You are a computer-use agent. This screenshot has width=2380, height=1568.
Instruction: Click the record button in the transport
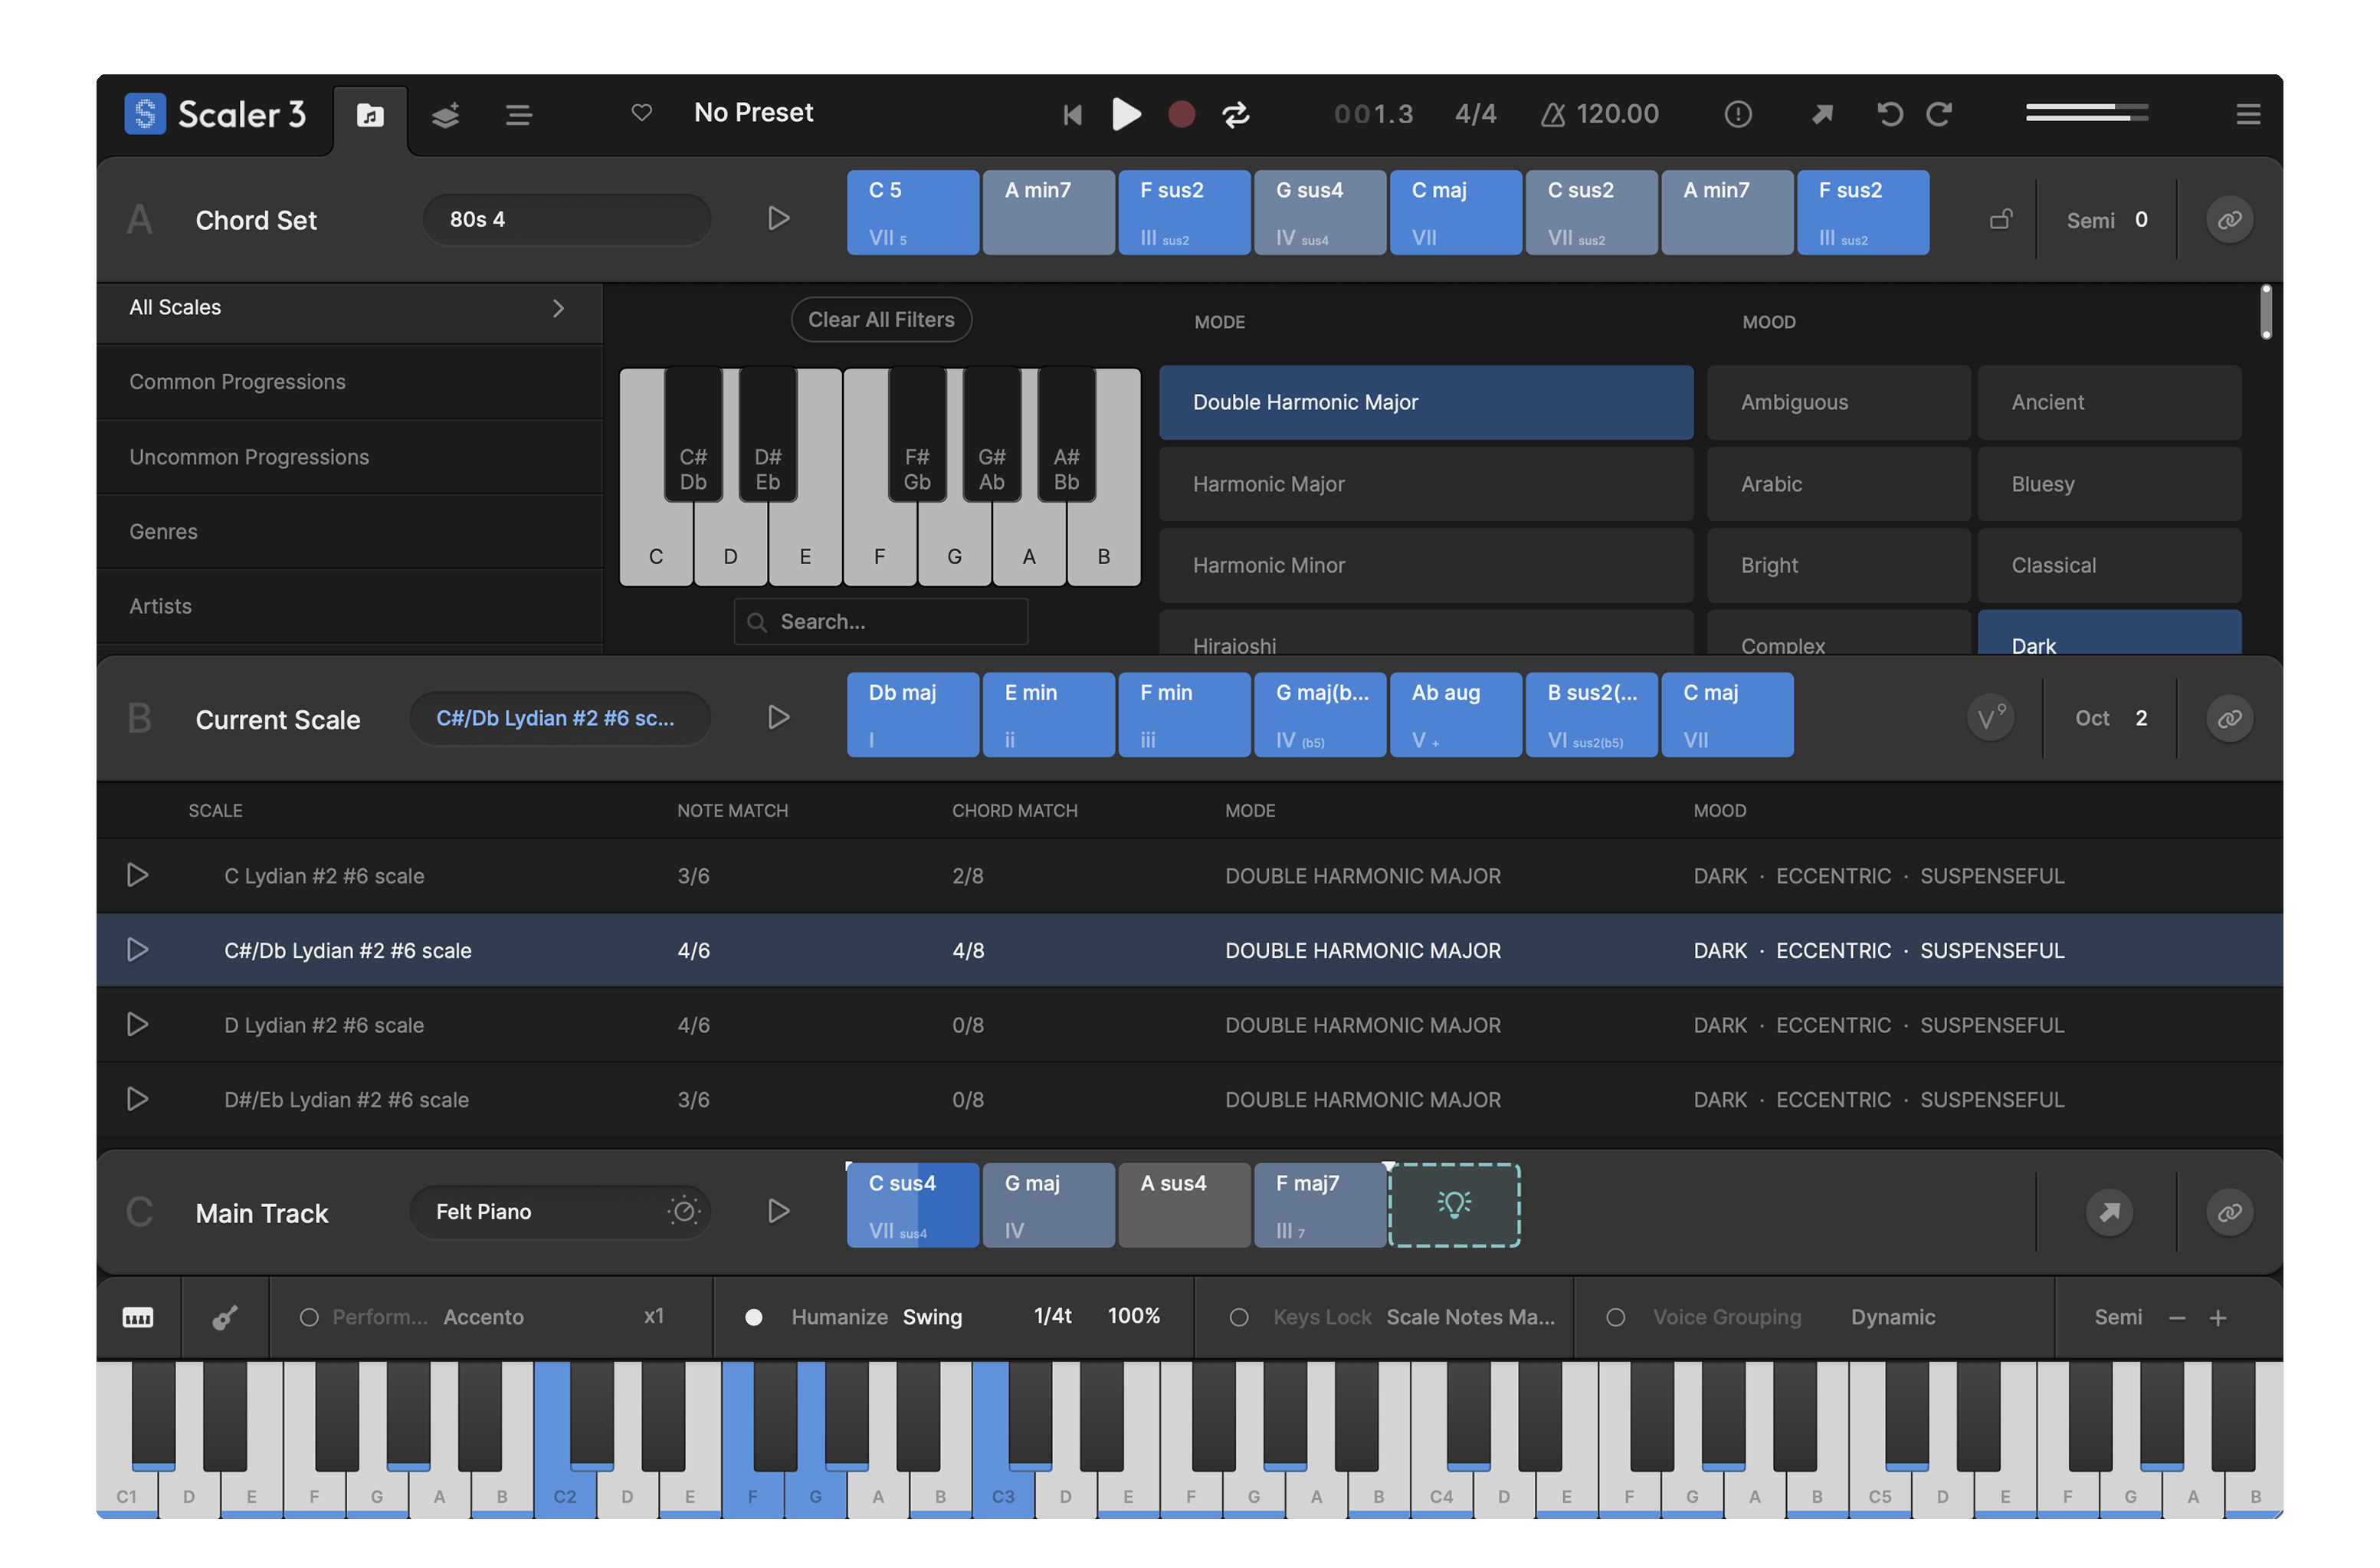pyautogui.click(x=1181, y=114)
